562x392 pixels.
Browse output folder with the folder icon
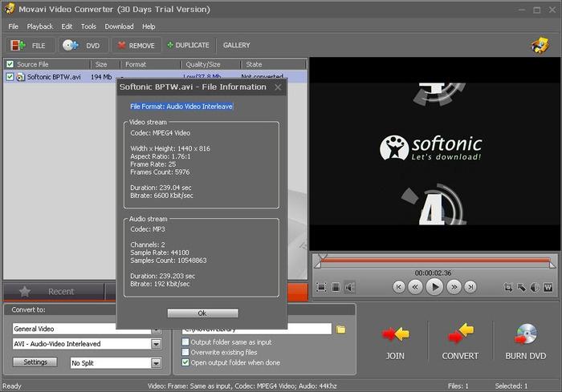click(x=341, y=329)
